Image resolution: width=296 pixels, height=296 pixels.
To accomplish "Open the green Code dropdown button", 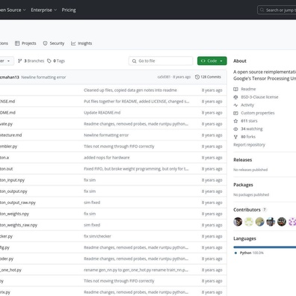I will coord(212,61).
